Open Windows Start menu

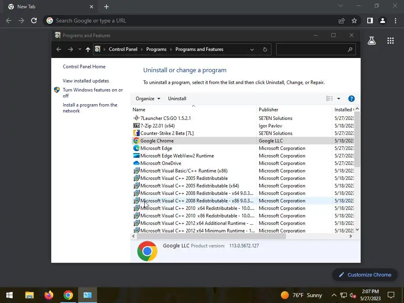9,295
